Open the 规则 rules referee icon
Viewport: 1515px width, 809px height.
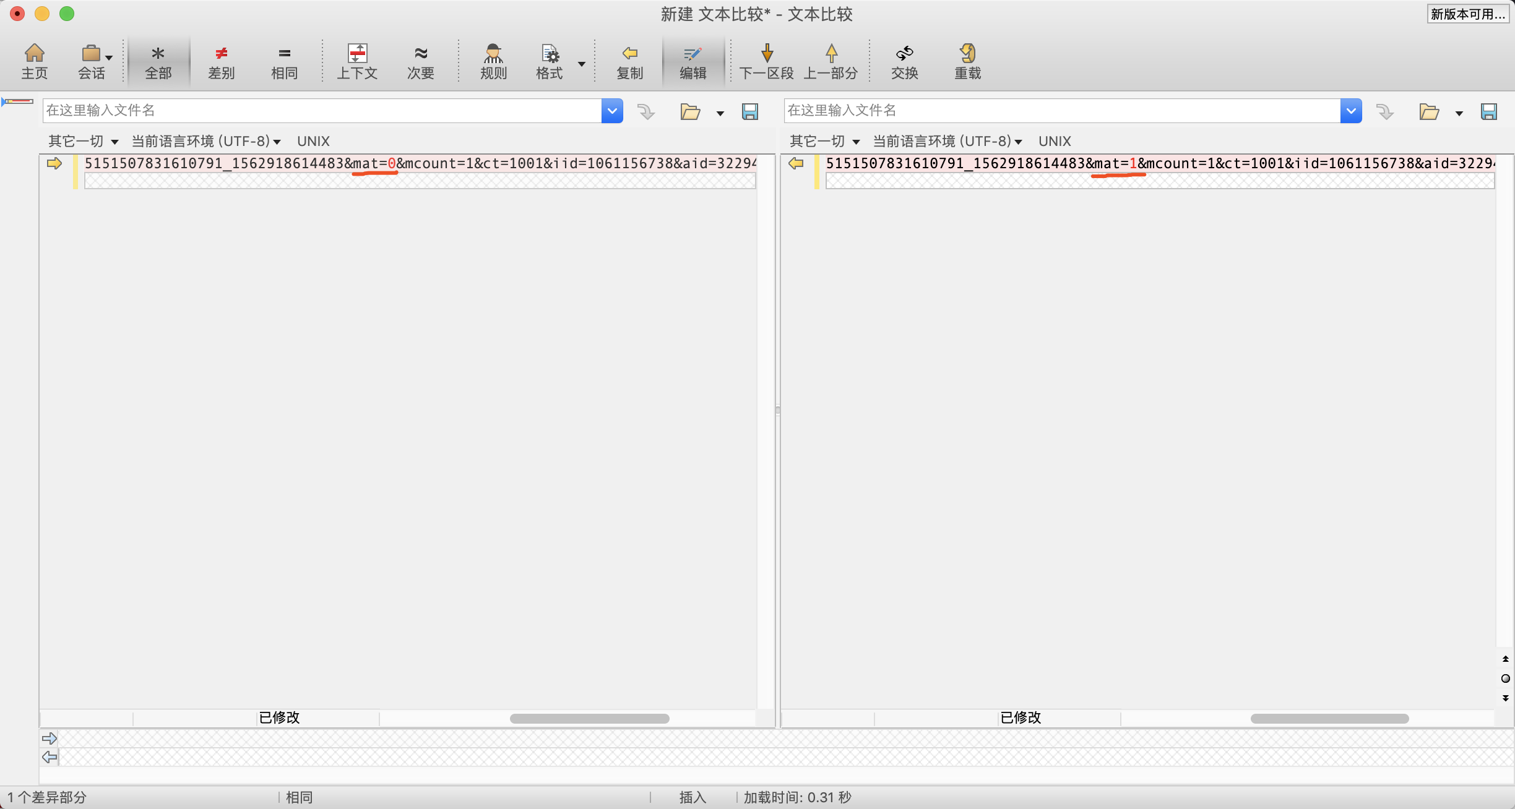pos(493,61)
